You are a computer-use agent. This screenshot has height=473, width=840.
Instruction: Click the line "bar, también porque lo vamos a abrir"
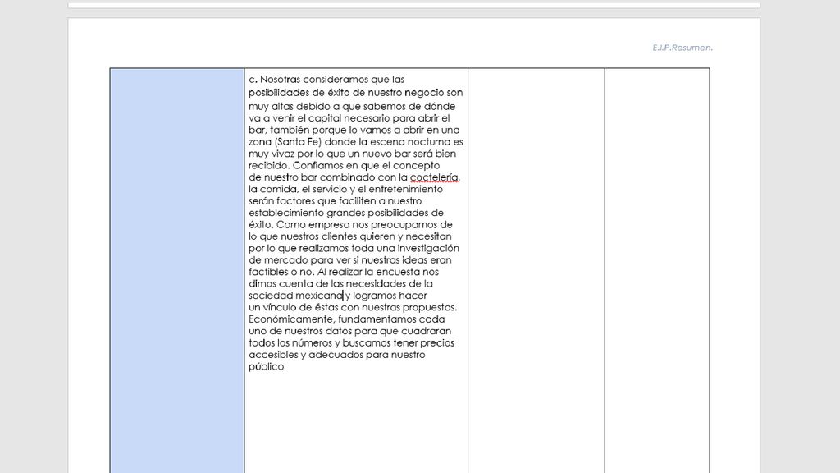354,130
